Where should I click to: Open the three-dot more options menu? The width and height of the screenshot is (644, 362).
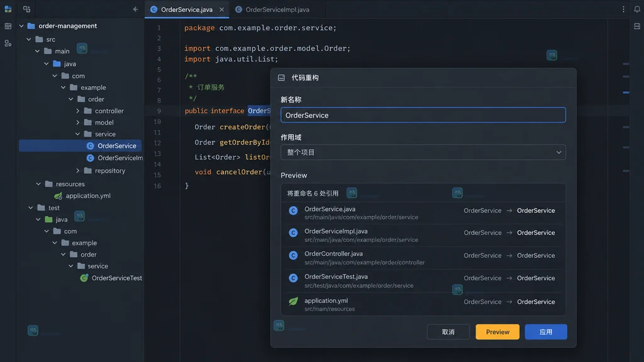click(623, 9)
